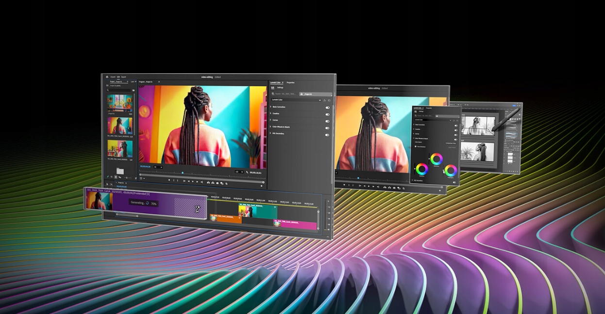The image size is (605, 314).
Task: Click the wrench settings icon in program monitor
Action: click(248, 172)
